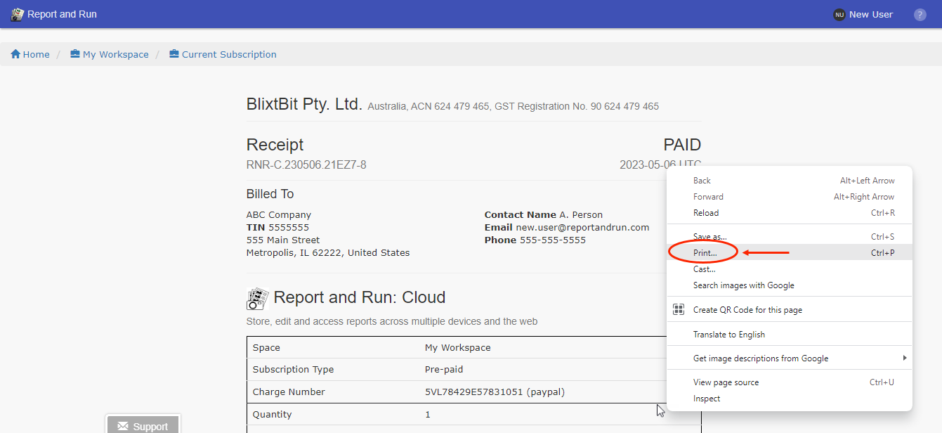Viewport: 942px width, 433px height.
Task: Select Save as in the context menu
Action: [709, 237]
